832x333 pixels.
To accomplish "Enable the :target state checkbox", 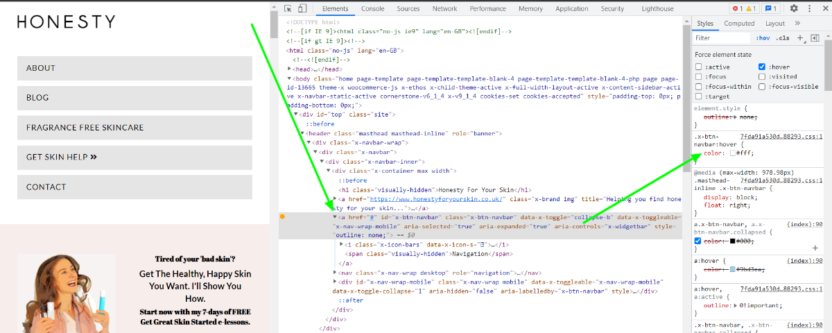I will [699, 97].
